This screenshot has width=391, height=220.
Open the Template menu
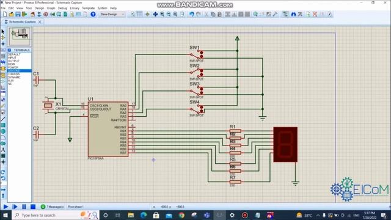pos(89,8)
